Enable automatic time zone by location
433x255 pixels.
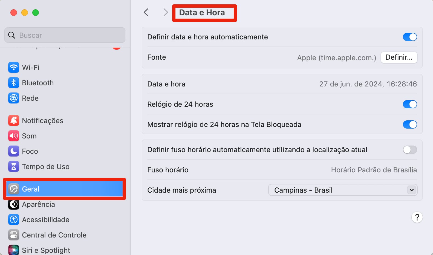pyautogui.click(x=410, y=150)
